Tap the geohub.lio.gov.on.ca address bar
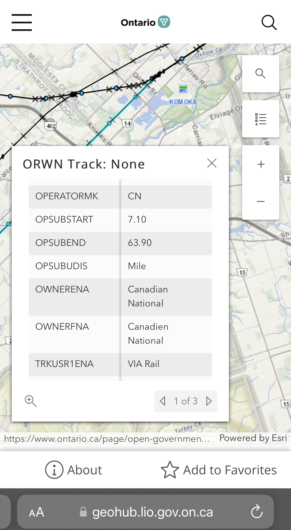This screenshot has width=291, height=530. click(152, 512)
